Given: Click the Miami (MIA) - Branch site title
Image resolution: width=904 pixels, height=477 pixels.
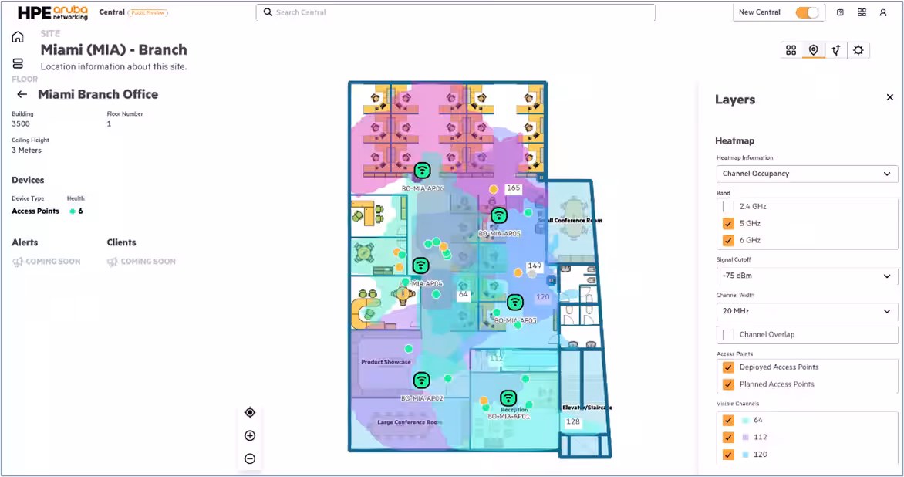Looking at the screenshot, I should pyautogui.click(x=113, y=49).
